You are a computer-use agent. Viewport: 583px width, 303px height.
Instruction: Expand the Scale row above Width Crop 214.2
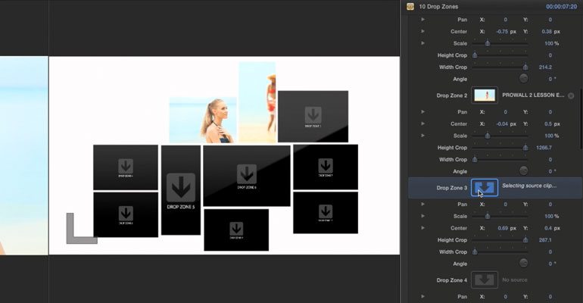(x=422, y=43)
